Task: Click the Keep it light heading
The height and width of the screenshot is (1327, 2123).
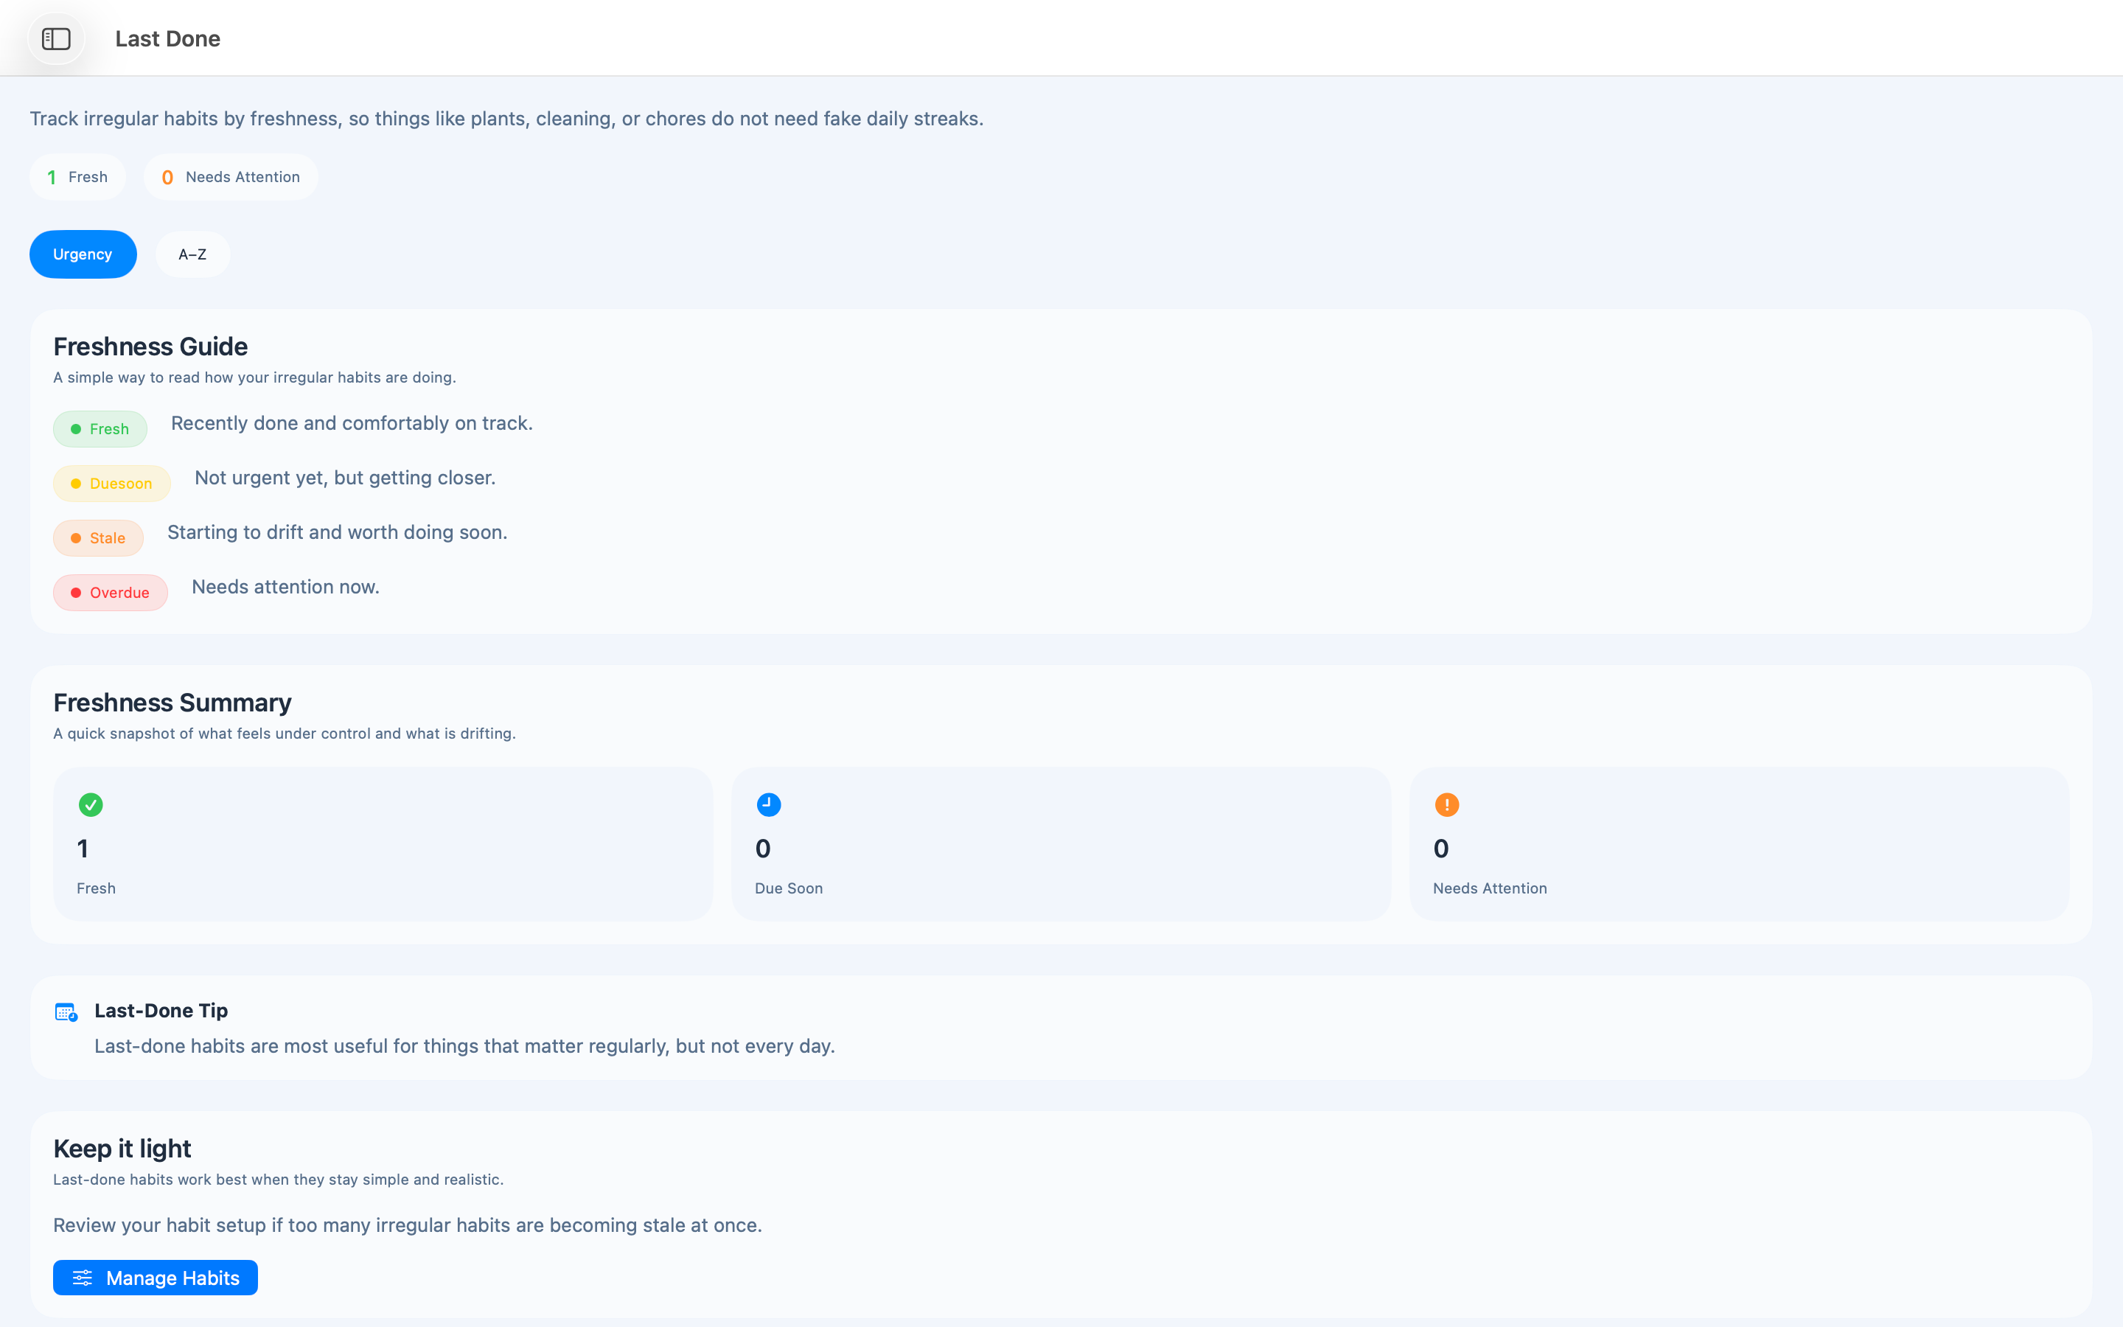Action: click(x=122, y=1149)
